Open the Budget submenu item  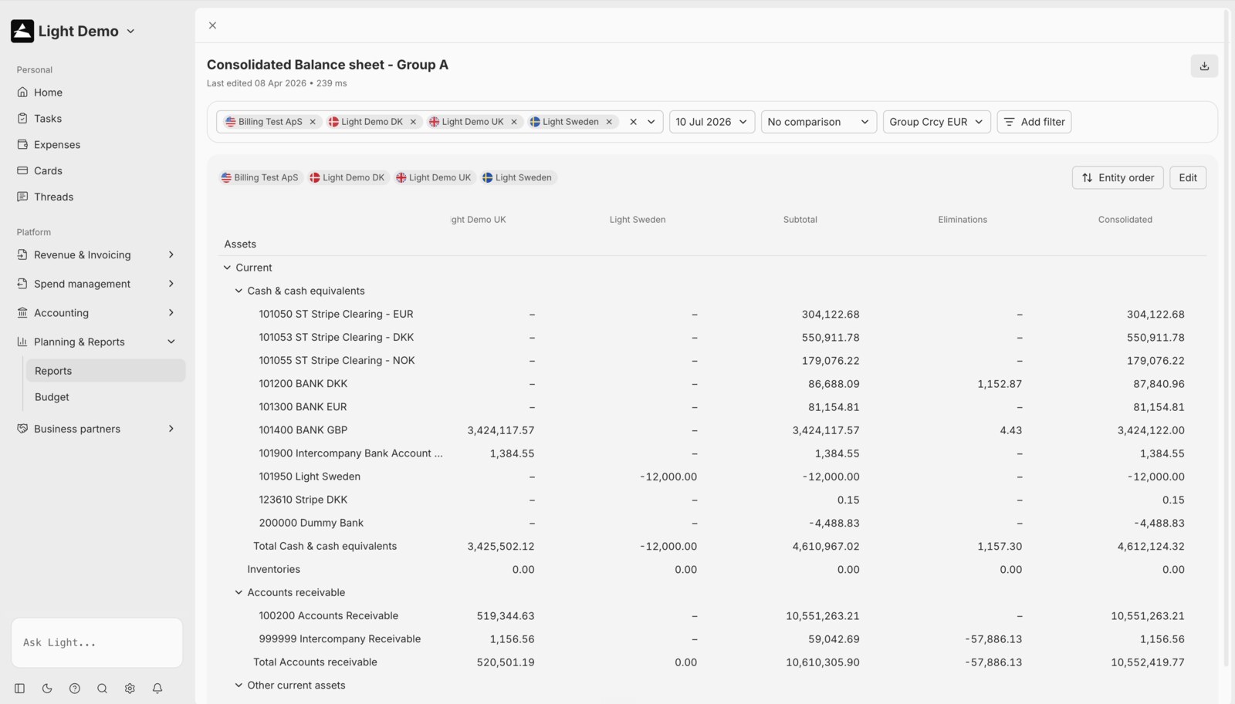pos(106,397)
